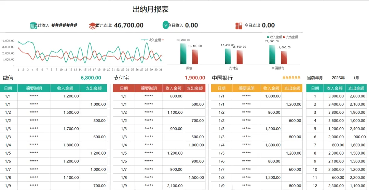Select the 出纳月报表 title

151,10
